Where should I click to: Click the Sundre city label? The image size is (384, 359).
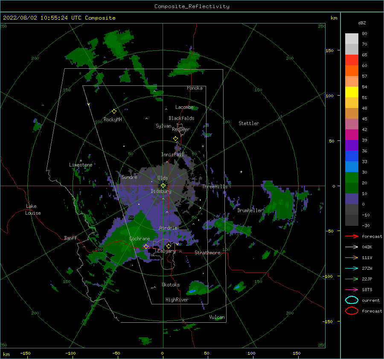coord(129,177)
